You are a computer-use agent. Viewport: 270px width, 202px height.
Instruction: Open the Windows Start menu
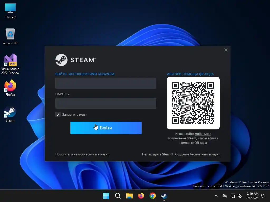(106, 196)
